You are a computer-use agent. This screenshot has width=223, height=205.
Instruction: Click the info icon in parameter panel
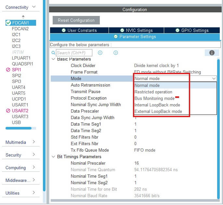click(x=212, y=53)
